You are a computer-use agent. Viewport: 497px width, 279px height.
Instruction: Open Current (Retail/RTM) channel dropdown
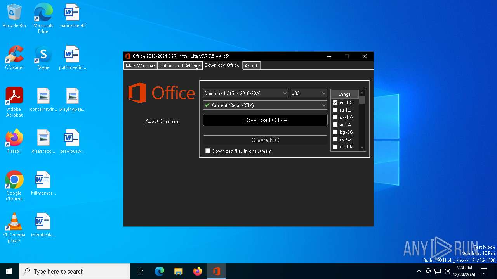(x=265, y=105)
